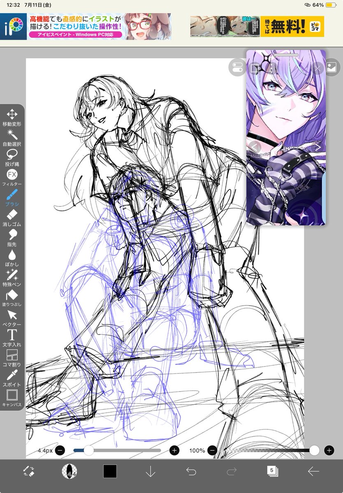Open the brush settings thumbnail
This screenshot has height=493, width=343.
coord(69,471)
